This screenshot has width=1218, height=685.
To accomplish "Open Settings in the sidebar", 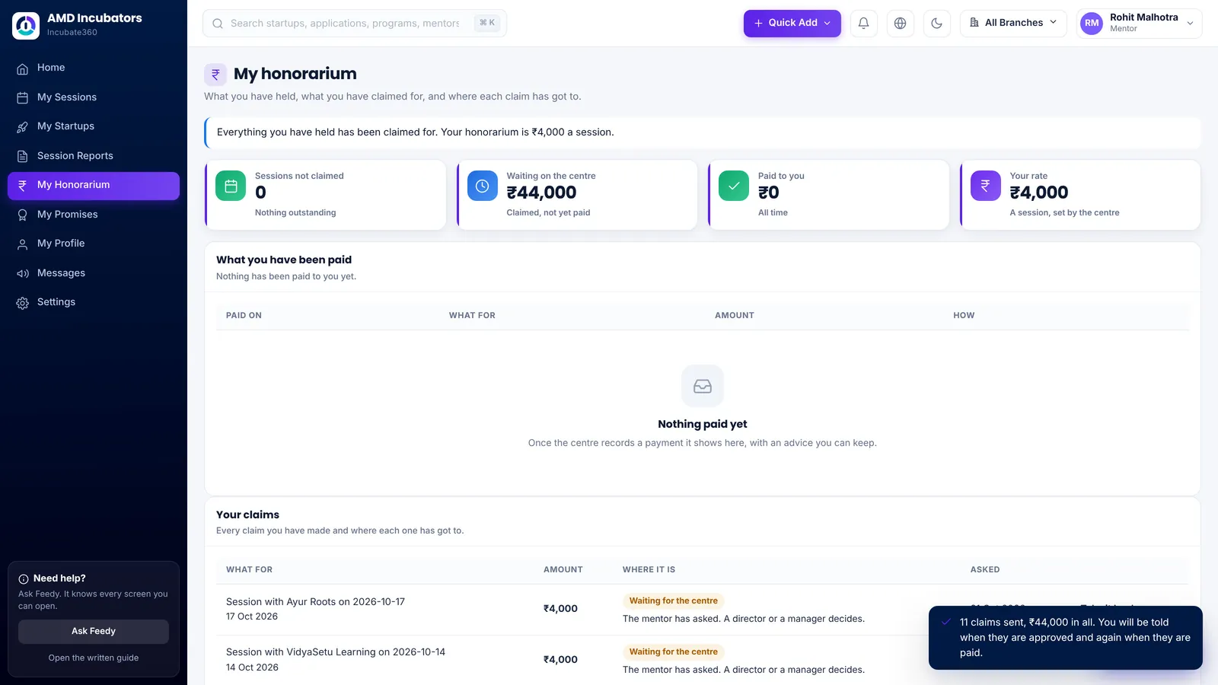I will click(x=94, y=302).
